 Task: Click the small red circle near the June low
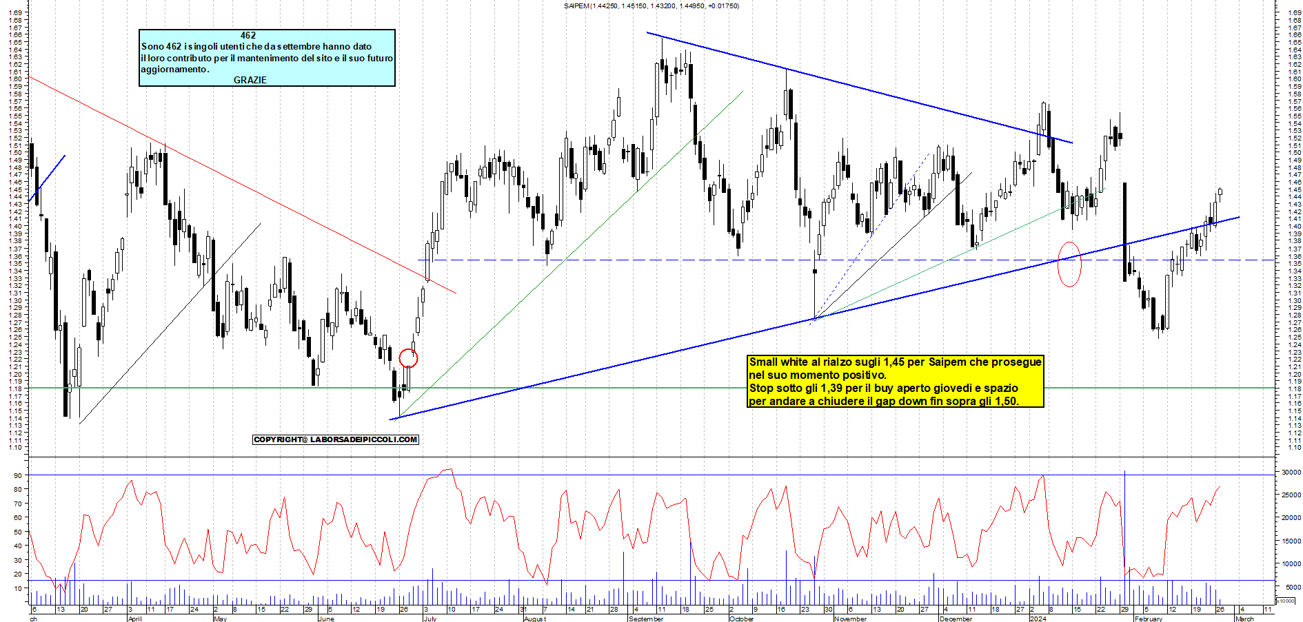408,357
